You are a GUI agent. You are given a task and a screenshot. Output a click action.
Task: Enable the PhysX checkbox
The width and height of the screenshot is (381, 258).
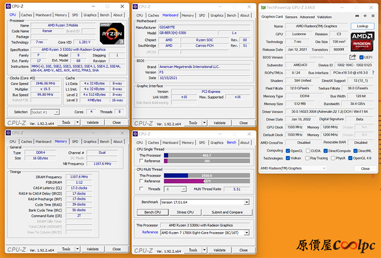tap(333, 158)
